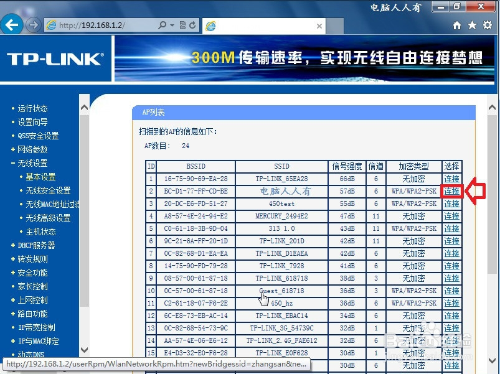The width and height of the screenshot is (500, 374).
Task: Select 主机状态 submenu item
Action: pyautogui.click(x=40, y=231)
